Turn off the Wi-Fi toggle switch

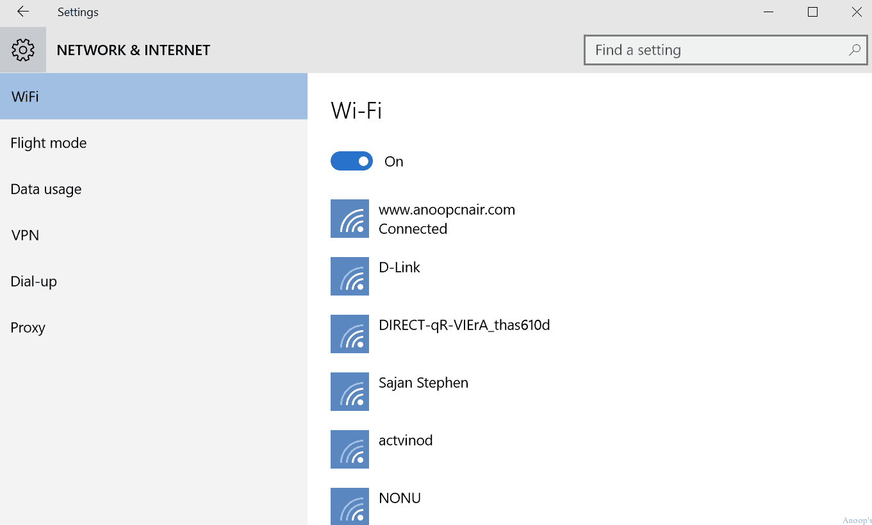352,162
